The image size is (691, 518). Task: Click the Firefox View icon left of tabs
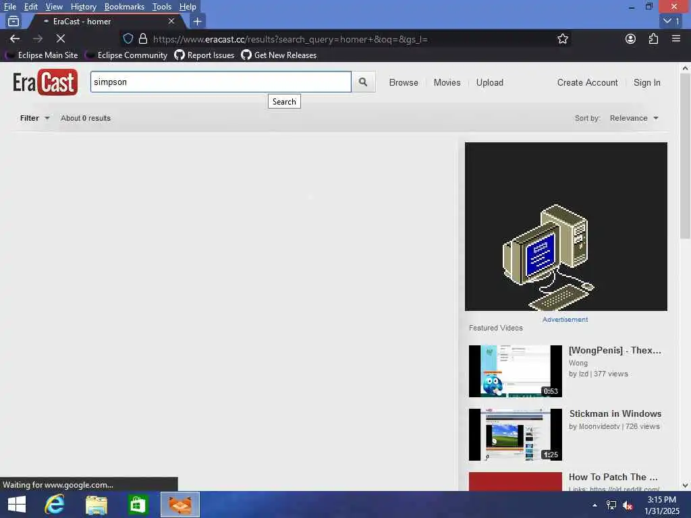[13, 21]
